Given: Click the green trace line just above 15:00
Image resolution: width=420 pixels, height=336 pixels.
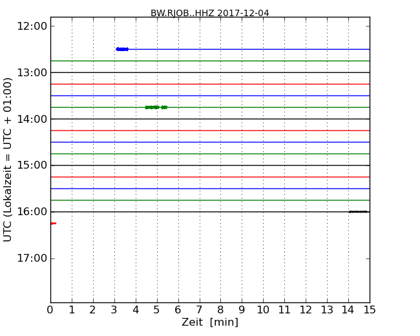Looking at the screenshot, I should 210,154.
